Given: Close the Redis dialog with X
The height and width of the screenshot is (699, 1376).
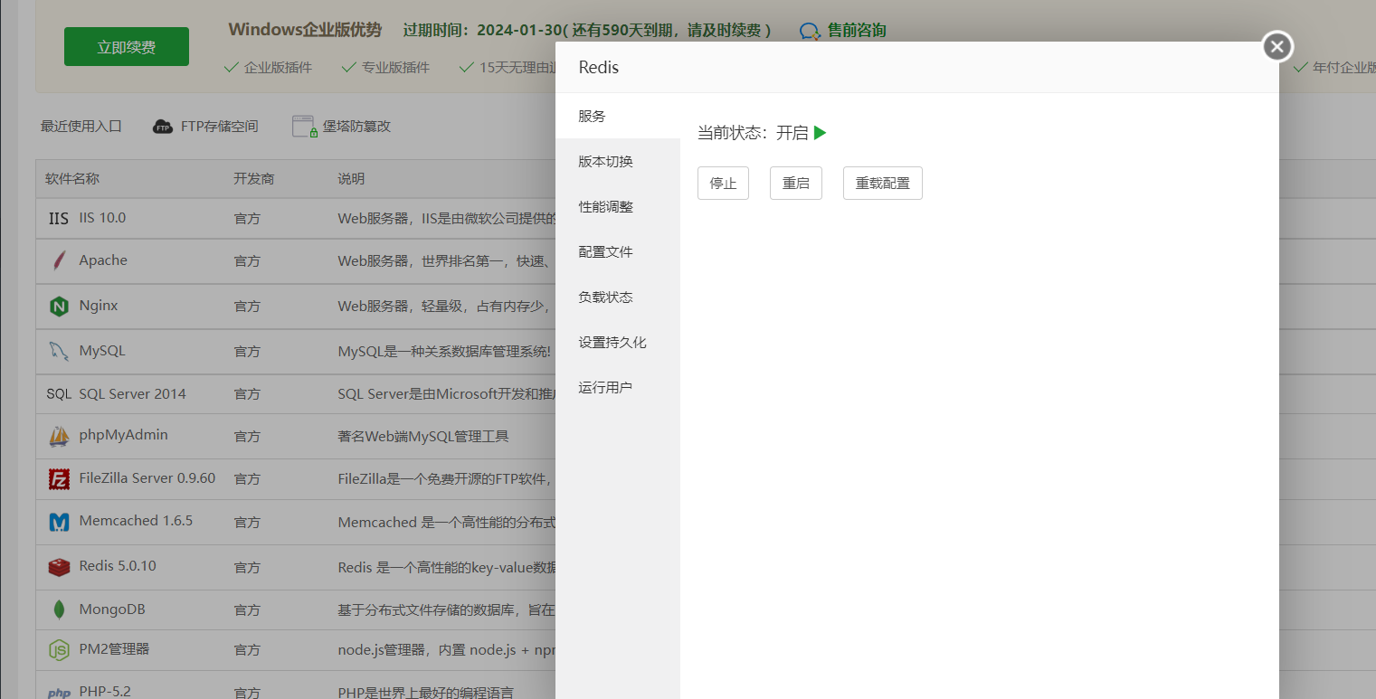Looking at the screenshot, I should [1277, 46].
